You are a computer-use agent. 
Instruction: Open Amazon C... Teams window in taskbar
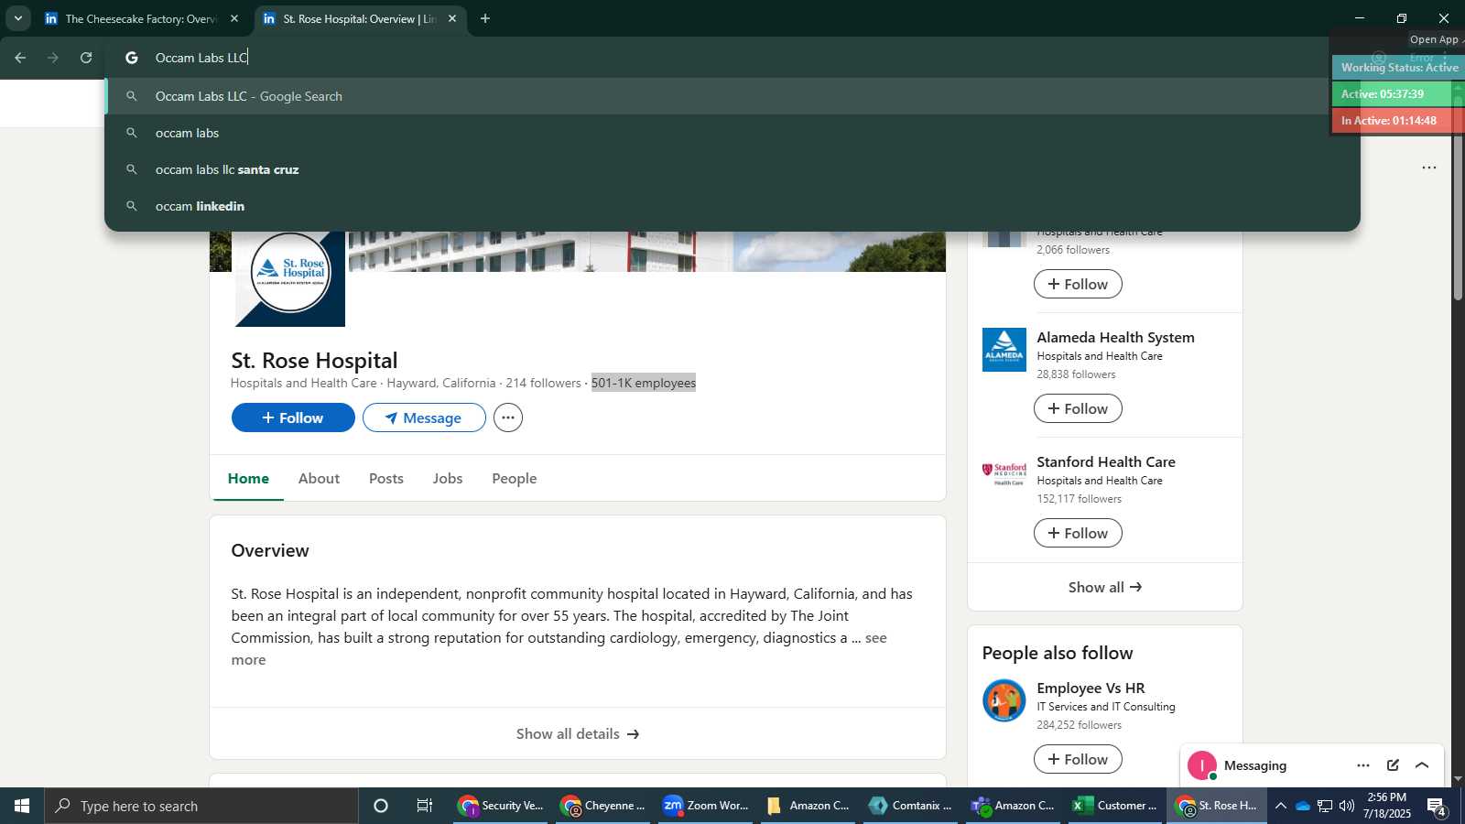tap(1015, 806)
